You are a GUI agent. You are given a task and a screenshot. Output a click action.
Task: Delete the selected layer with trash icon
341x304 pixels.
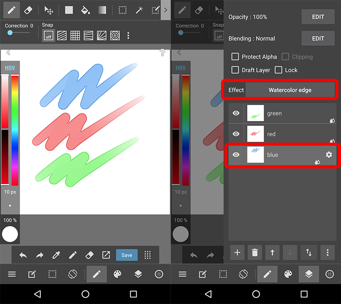pyautogui.click(x=255, y=253)
